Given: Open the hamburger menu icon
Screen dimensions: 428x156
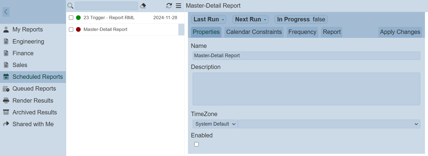Looking at the screenshot, I should click(179, 6).
